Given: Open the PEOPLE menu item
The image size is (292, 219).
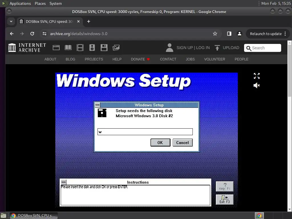Looking at the screenshot, I should 241,59.
